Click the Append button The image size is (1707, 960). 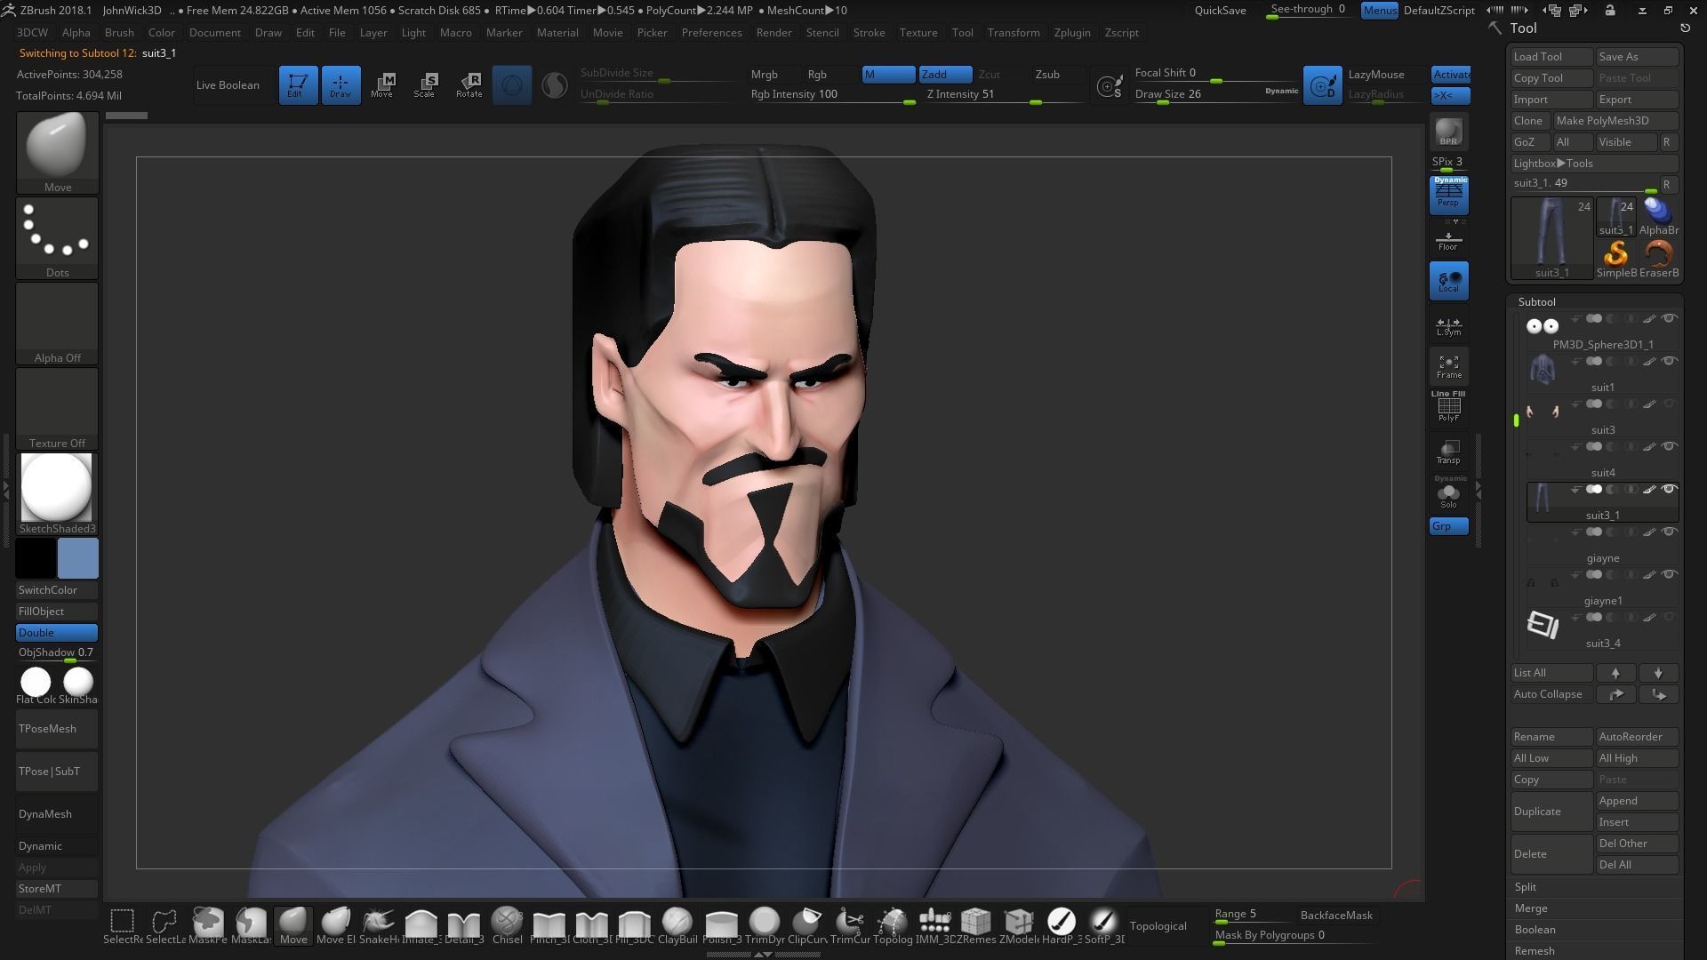pyautogui.click(x=1637, y=801)
